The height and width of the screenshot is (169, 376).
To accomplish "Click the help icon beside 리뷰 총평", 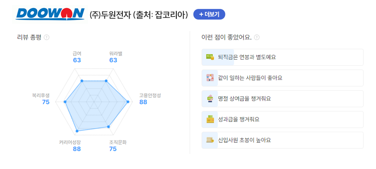I will point(47,37).
